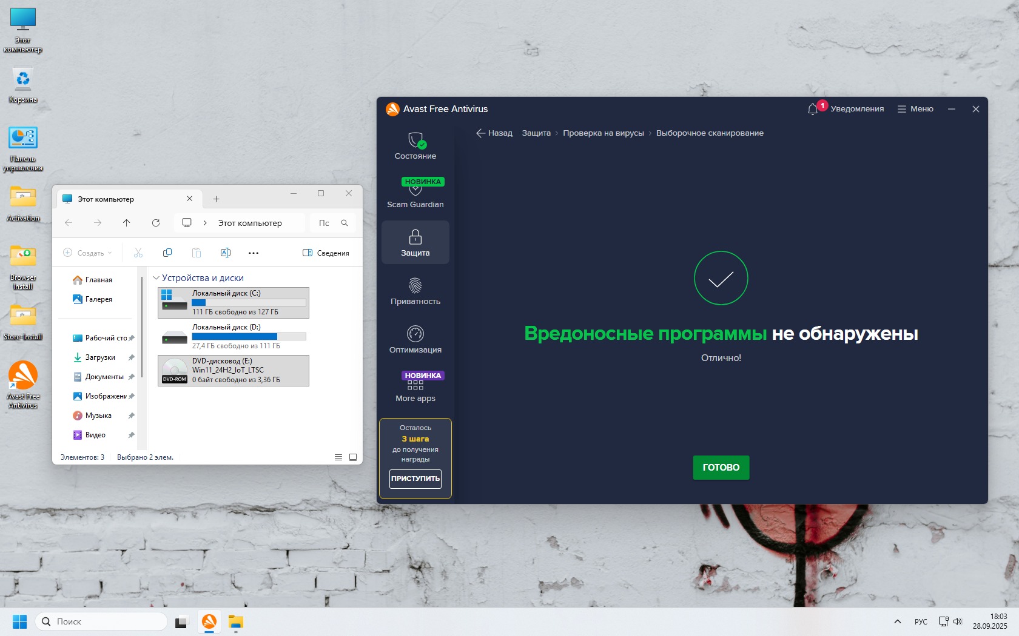Image resolution: width=1019 pixels, height=636 pixels.
Task: Click Explorer navigation pane scrollbar
Action: (141, 327)
